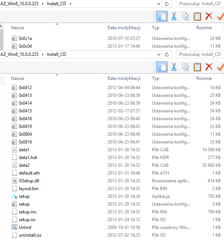Select file name 0x0416

(x=25, y=119)
